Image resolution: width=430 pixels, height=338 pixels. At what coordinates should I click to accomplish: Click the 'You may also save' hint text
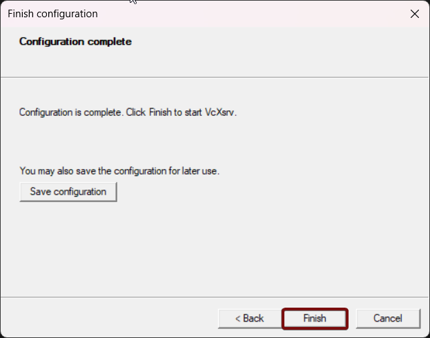[119, 171]
